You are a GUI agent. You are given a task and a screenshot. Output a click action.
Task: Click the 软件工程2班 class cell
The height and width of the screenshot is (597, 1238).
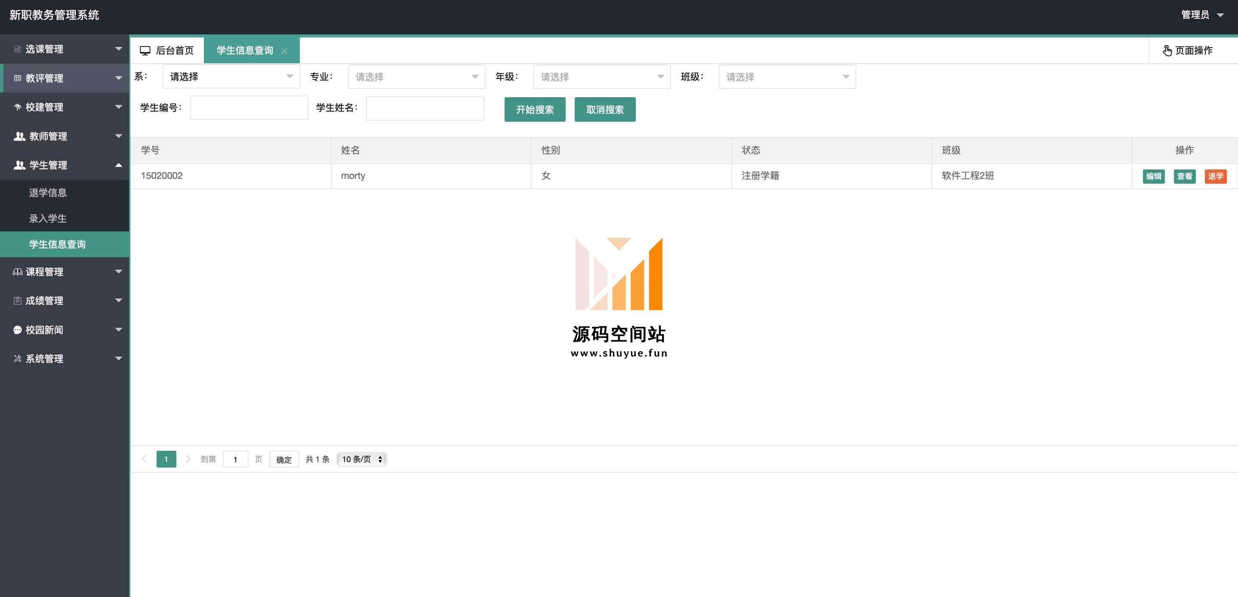[x=1032, y=176]
